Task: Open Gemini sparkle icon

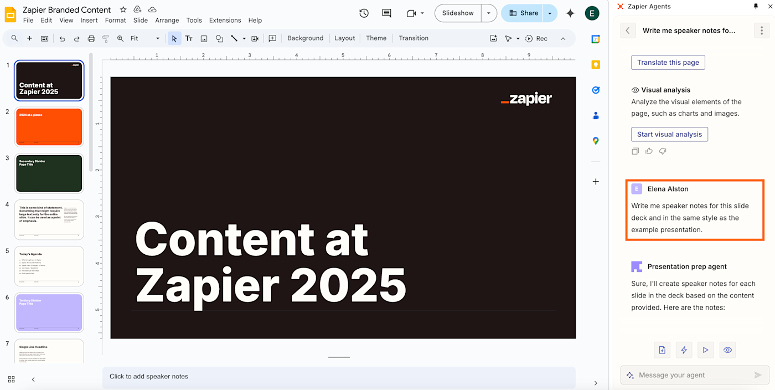Action: [x=570, y=13]
